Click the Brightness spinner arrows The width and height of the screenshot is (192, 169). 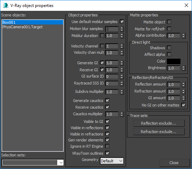pos(183,68)
